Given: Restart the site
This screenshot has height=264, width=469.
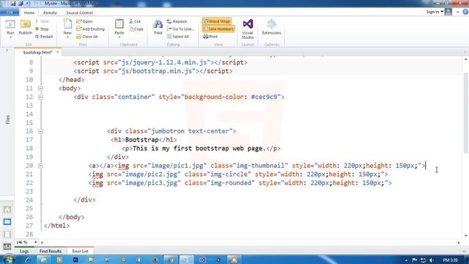Looking at the screenshot, I should [44, 37].
